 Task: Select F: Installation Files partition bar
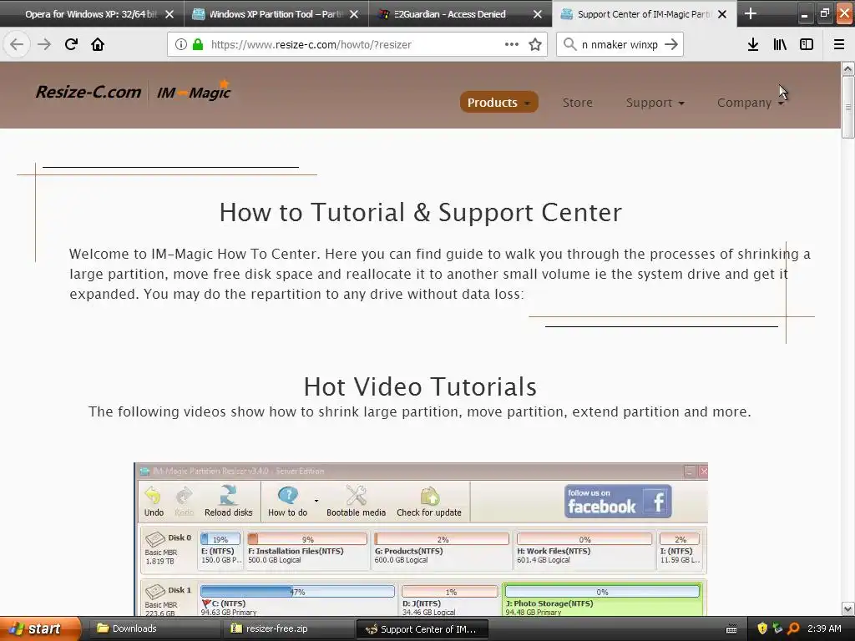tap(307, 539)
